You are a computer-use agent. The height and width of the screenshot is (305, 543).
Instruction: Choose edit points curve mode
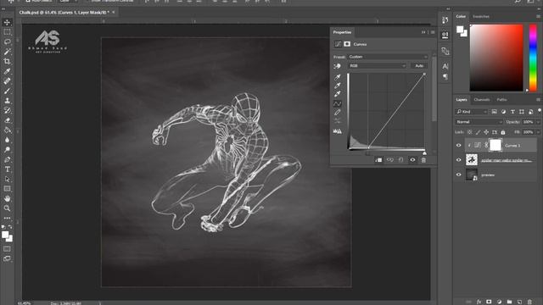coord(338,103)
